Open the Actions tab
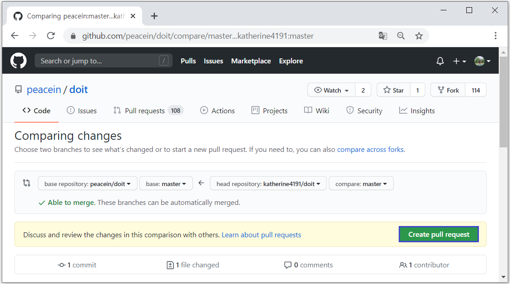 pyautogui.click(x=217, y=111)
